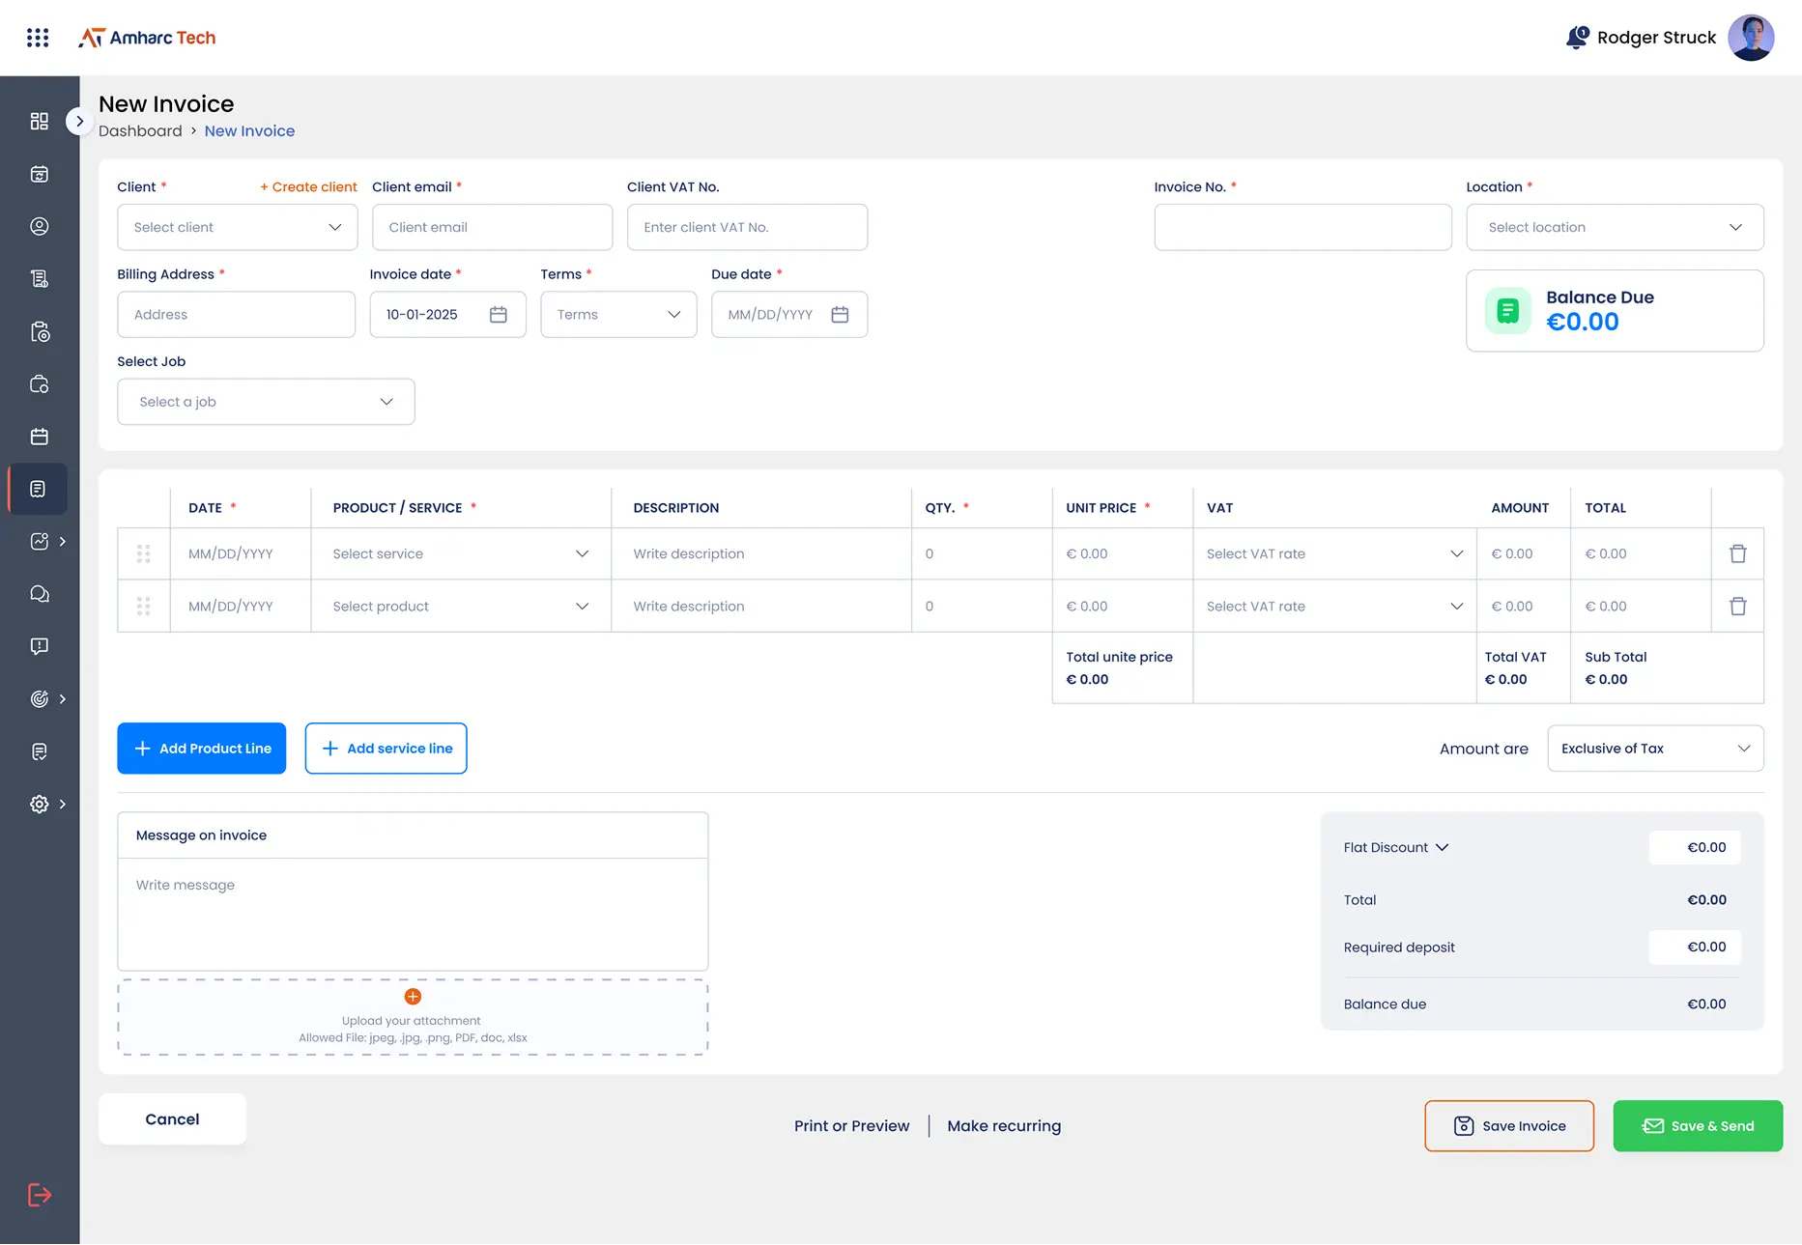1802x1245 pixels.
Task: Open the dashboard icon in sidebar
Action: pos(40,121)
